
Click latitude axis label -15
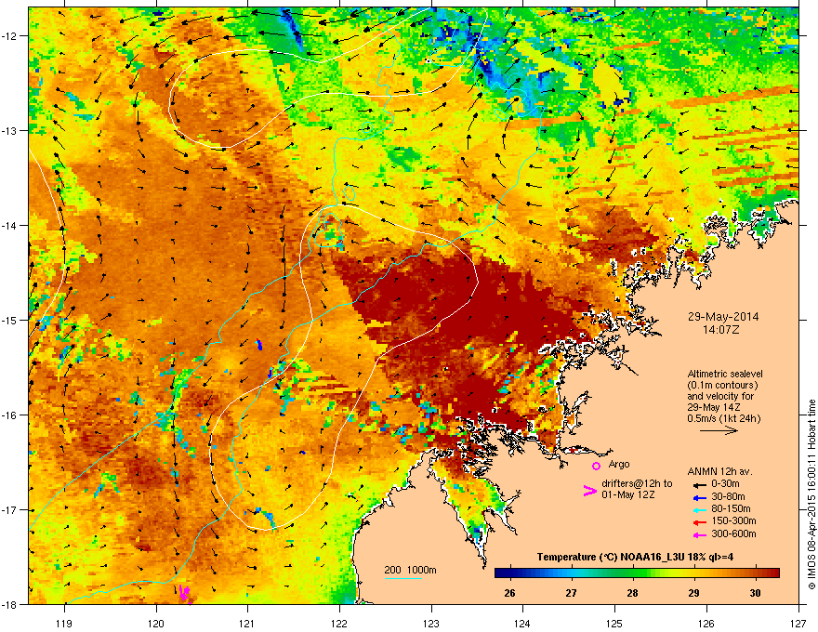(9, 320)
